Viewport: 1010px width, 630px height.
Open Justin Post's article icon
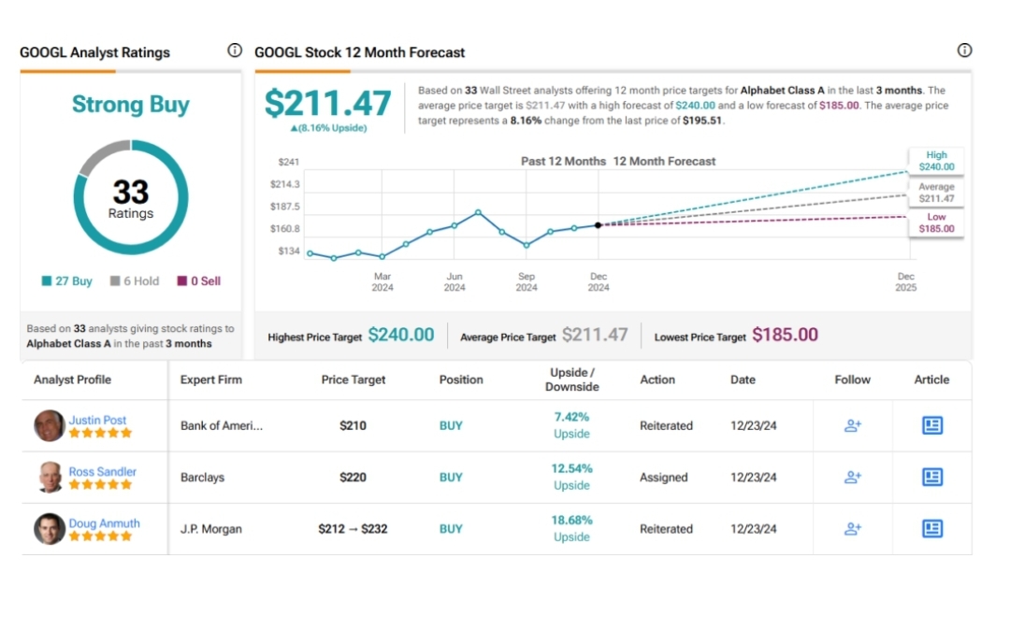tap(931, 425)
